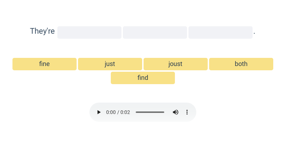
Task: Click the start of the audio seek track
Action: (x=136, y=112)
